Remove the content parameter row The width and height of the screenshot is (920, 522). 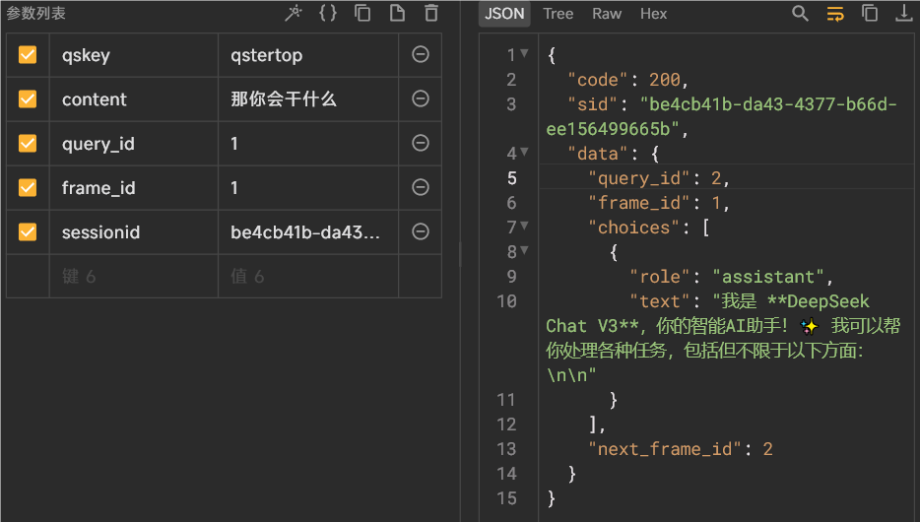coord(420,98)
